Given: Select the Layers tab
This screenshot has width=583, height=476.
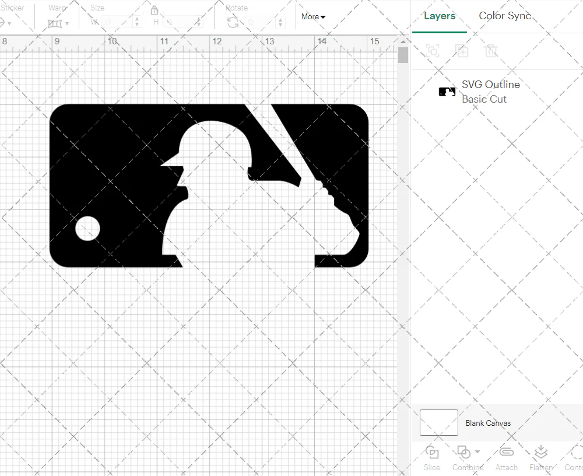Looking at the screenshot, I should tap(440, 16).
